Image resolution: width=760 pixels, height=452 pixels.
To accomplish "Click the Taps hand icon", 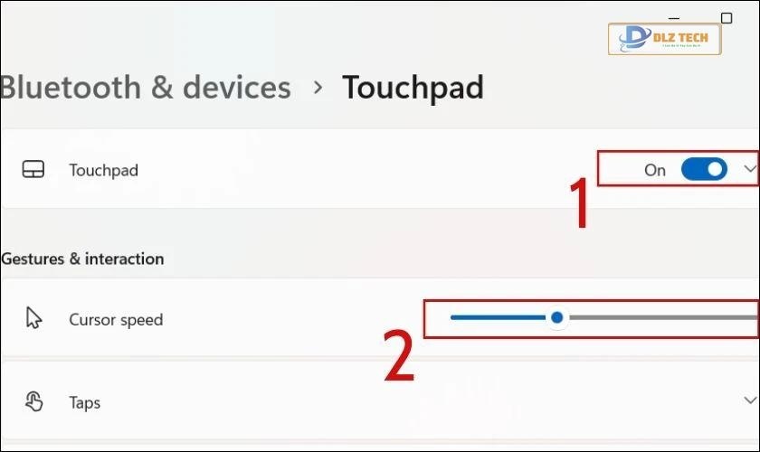I will point(34,402).
